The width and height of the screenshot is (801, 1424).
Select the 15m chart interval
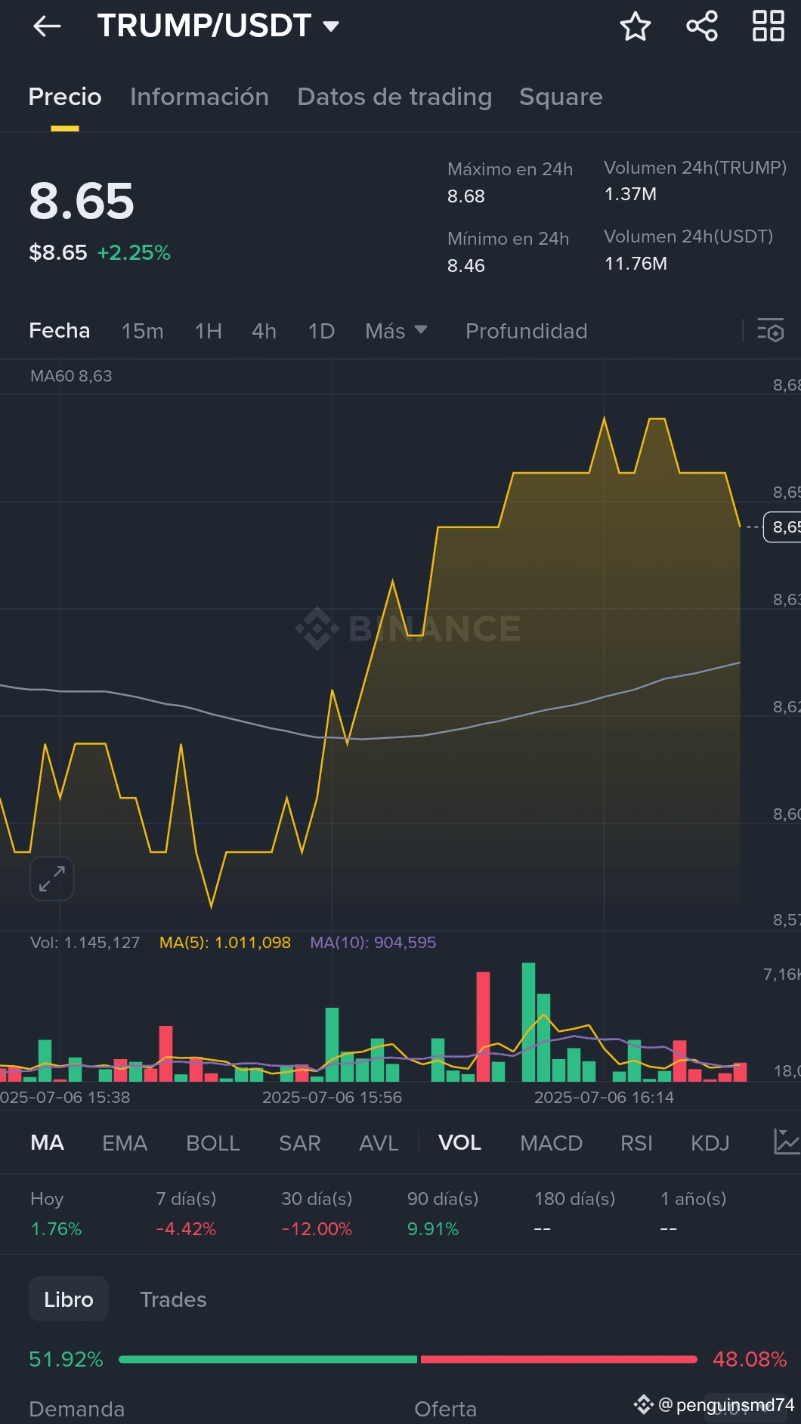coord(143,331)
